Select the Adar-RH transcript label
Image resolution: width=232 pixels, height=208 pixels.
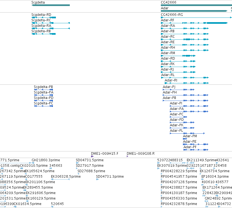(168, 48)
